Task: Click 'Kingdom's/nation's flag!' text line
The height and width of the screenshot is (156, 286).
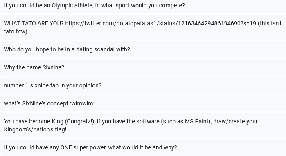Action: tap(35, 129)
